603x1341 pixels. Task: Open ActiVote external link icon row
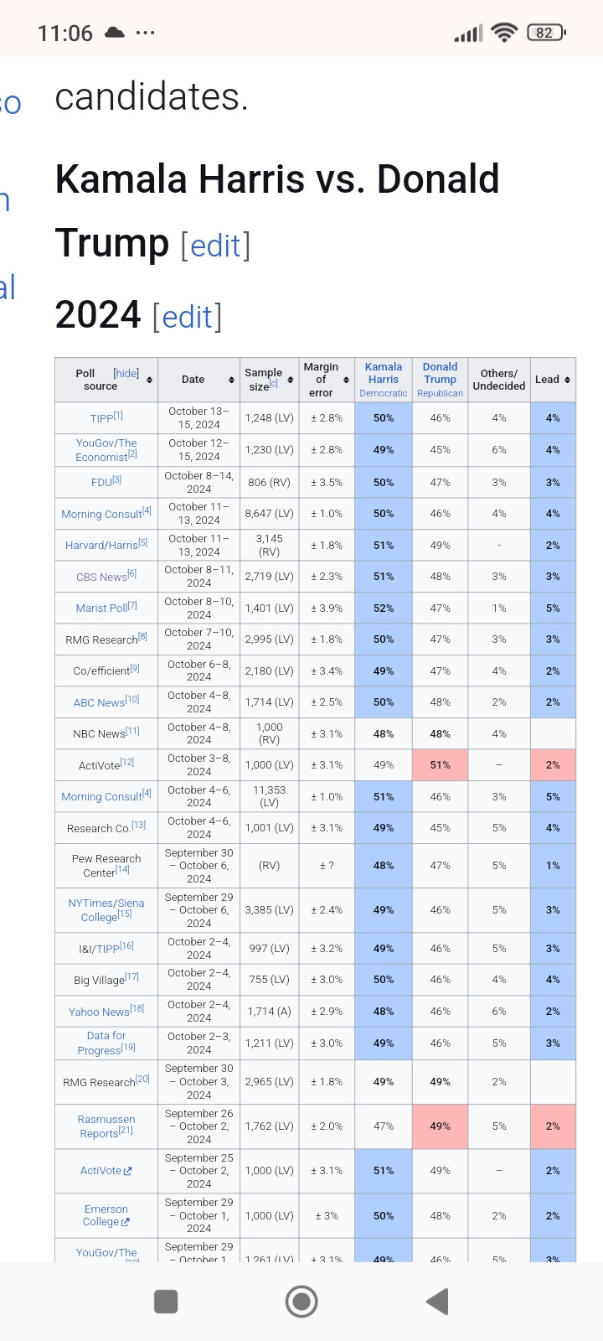[x=106, y=1171]
